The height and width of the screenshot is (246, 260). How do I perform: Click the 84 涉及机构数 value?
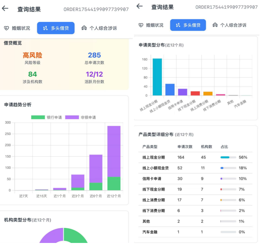click(x=32, y=74)
